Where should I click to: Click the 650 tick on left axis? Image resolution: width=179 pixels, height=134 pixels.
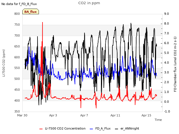pos(17,47)
